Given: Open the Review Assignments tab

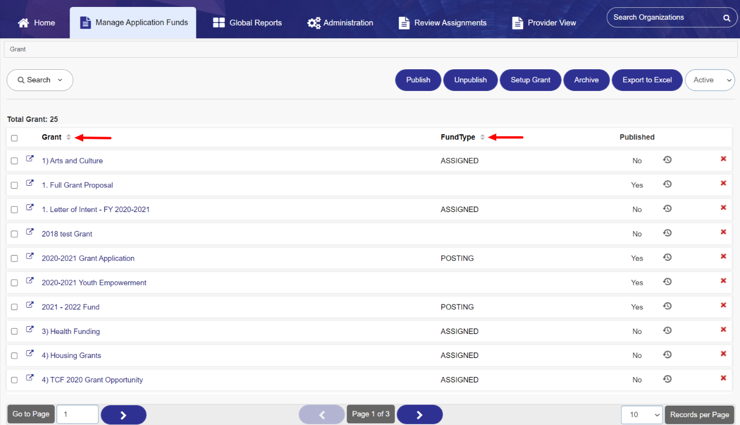Looking at the screenshot, I should [x=443, y=23].
